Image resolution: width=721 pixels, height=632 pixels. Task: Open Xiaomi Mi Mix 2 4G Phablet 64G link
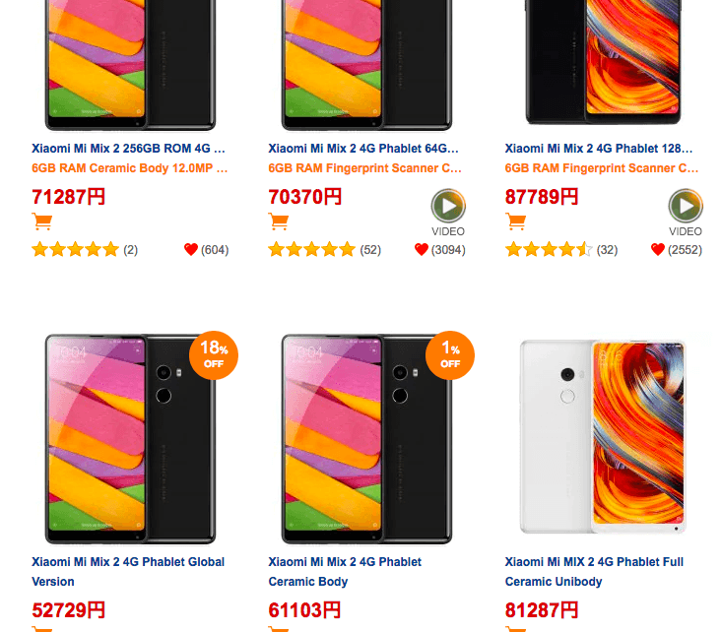[x=363, y=149]
